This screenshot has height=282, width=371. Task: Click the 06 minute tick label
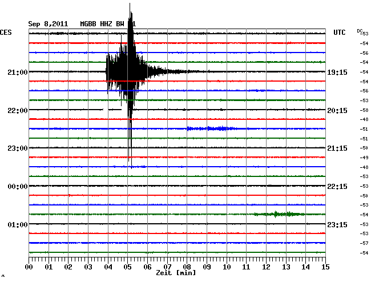(x=147, y=267)
